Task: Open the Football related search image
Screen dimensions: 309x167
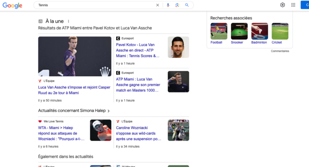Action: coord(219,31)
